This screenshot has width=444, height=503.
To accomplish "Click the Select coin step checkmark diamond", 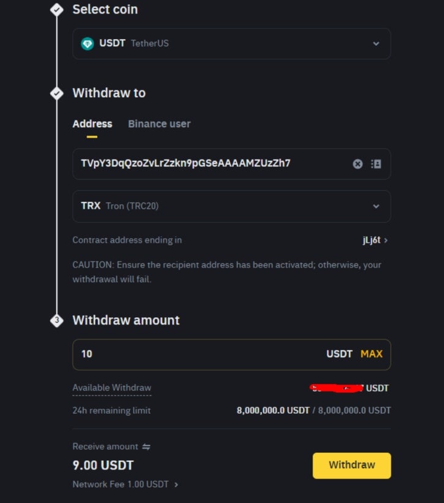I will 57,10.
